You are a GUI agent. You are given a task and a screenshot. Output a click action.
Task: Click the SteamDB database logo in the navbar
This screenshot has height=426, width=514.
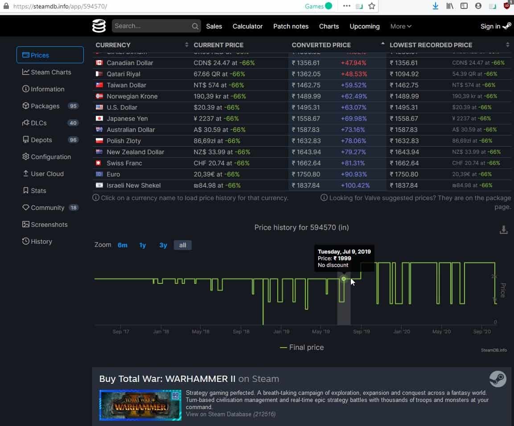pos(99,26)
